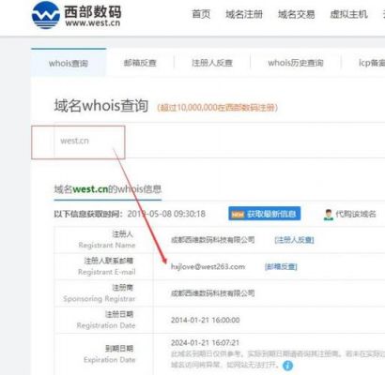Switch to the 注册人反查 tab

pyautogui.click(x=212, y=63)
